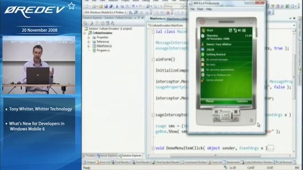Image resolution: width=303 pixels, height=170 pixels.
Task: Click the Open File folder icon in Visual Studio toolbar
Action: [x=101, y=6]
